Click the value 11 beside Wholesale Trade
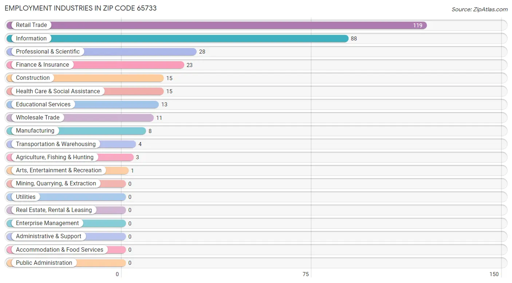 (159, 118)
